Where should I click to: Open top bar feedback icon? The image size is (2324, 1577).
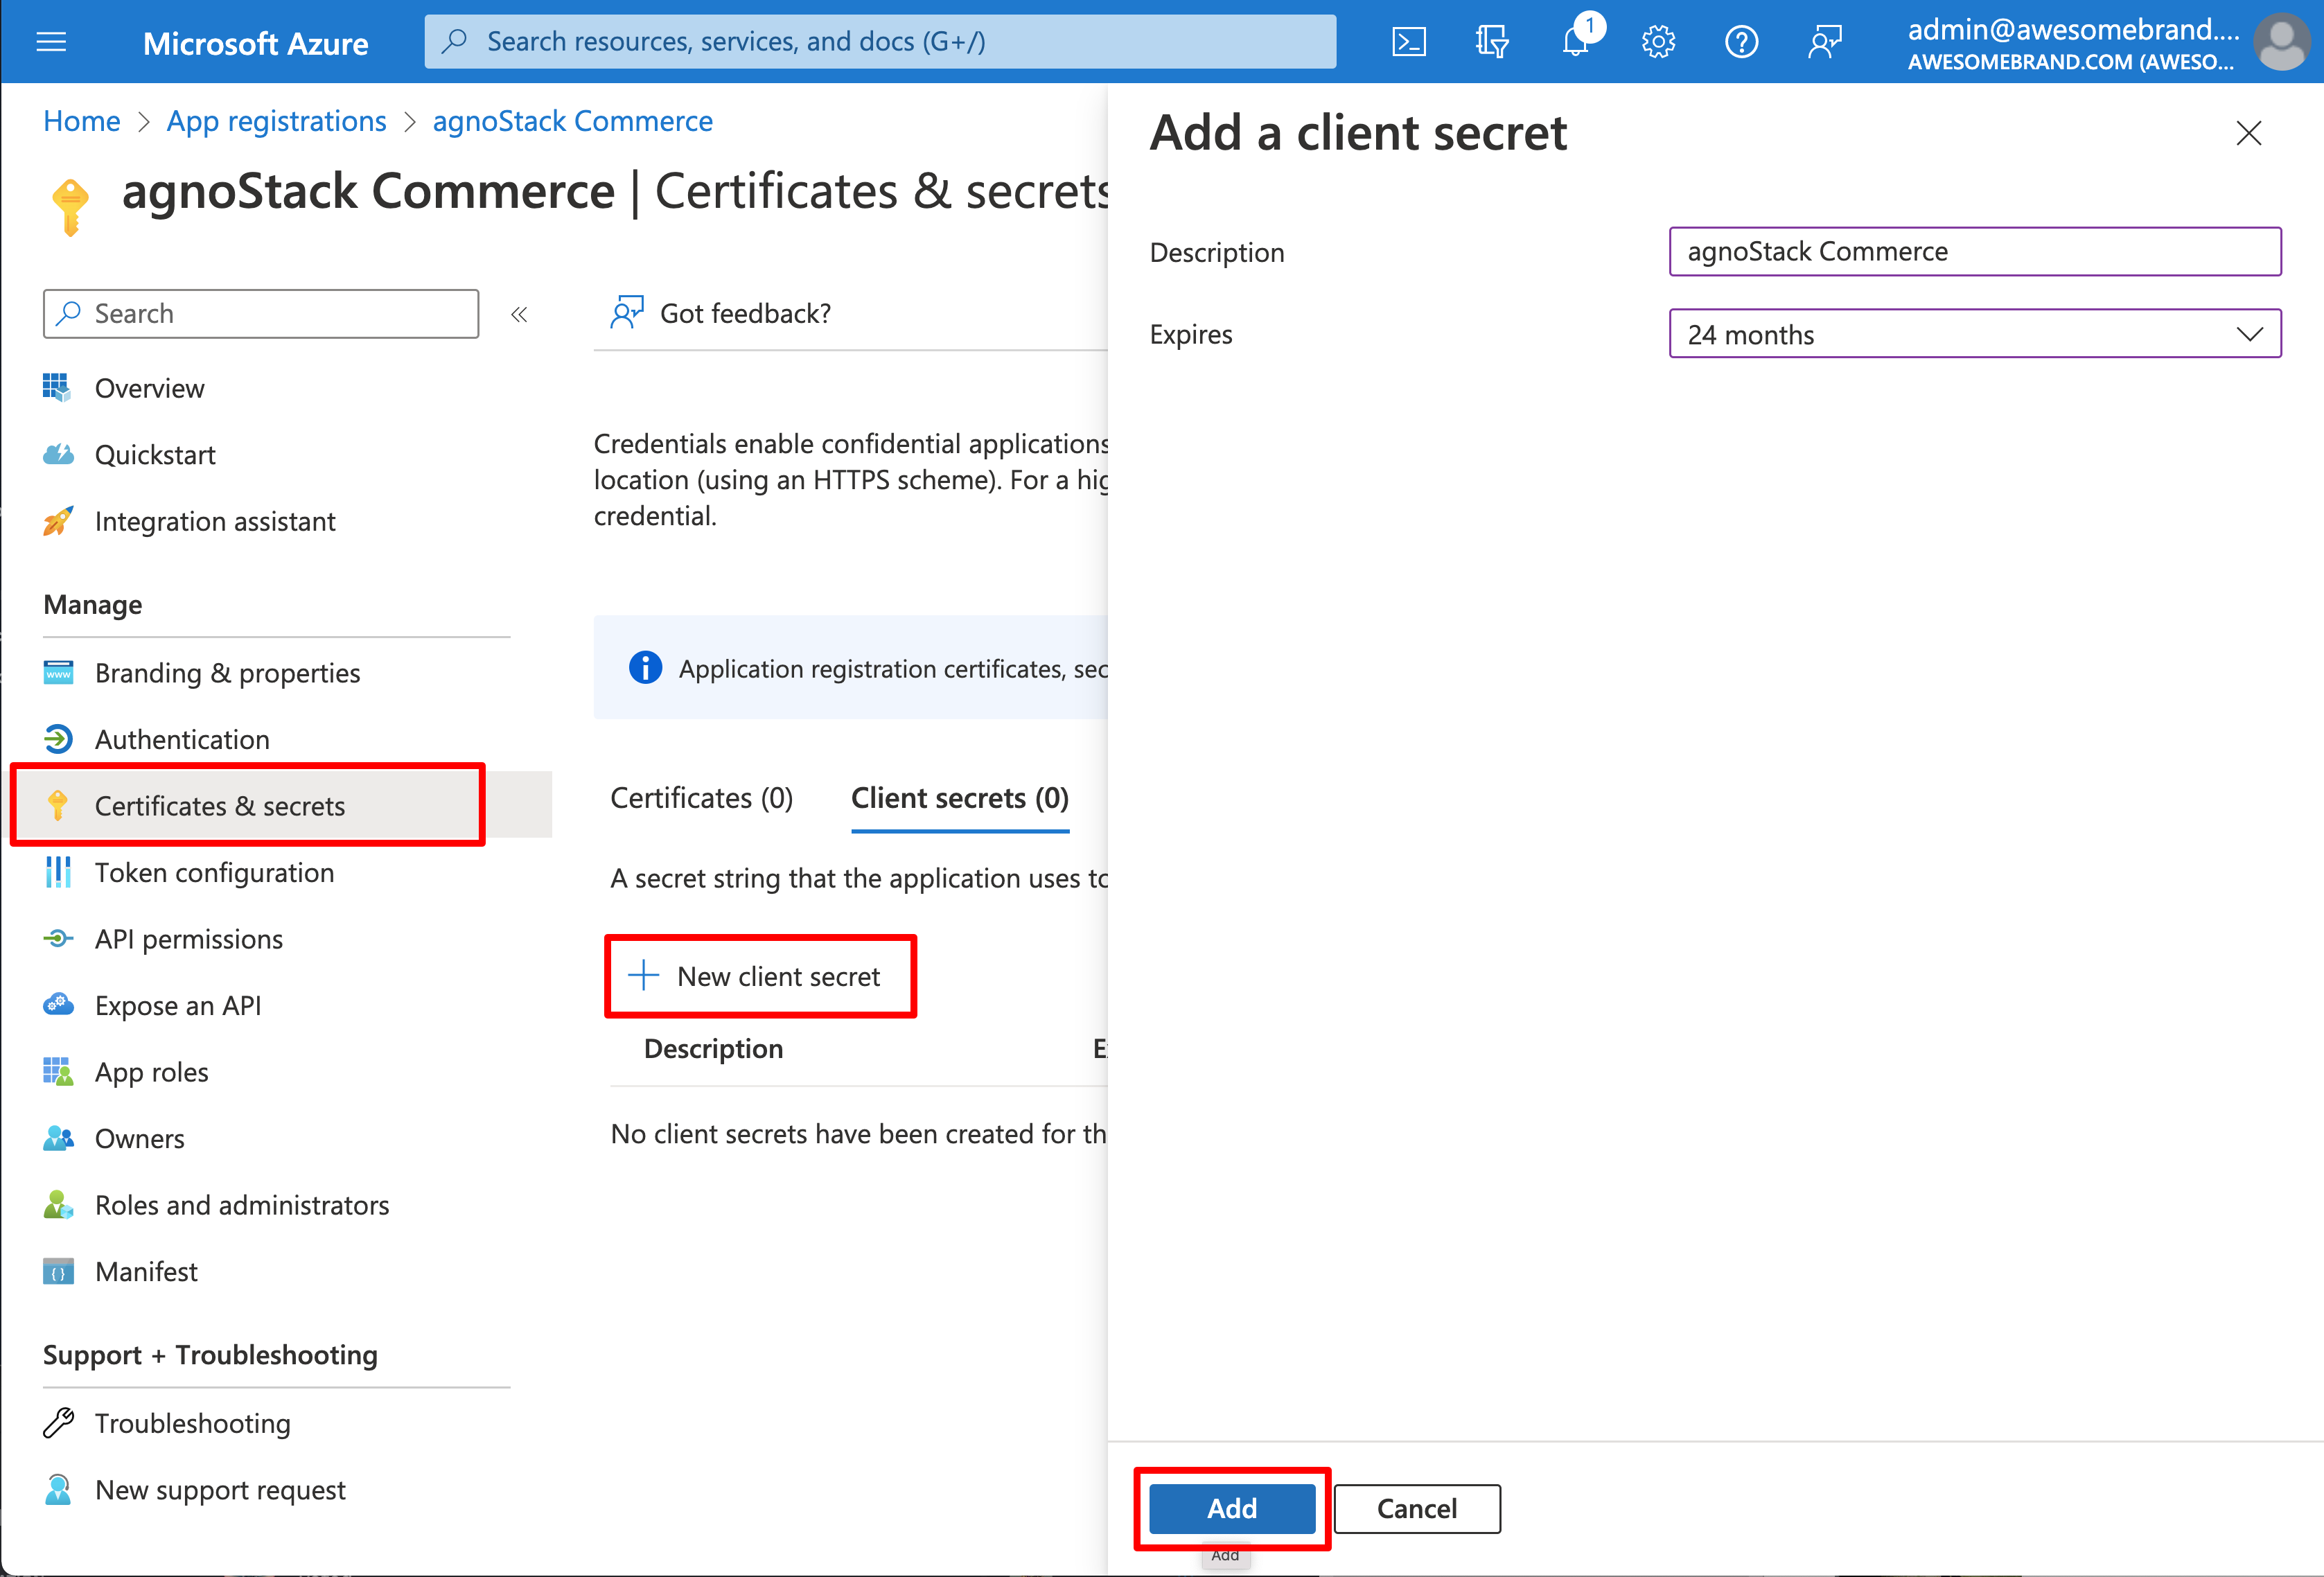click(1825, 42)
